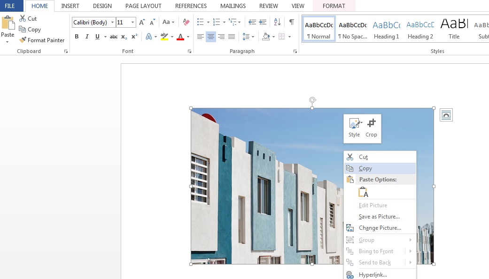Apply the Heading 2 style

point(420,29)
